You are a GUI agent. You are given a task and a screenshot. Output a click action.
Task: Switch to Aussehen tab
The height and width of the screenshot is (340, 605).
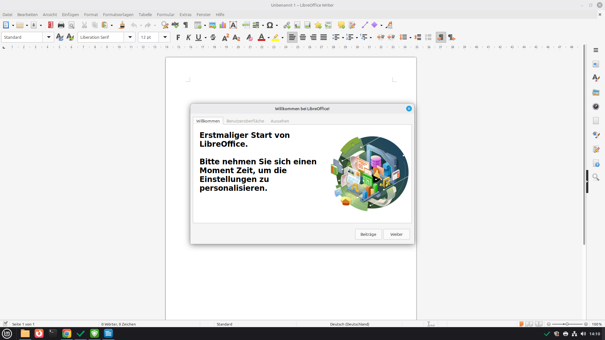pyautogui.click(x=280, y=121)
